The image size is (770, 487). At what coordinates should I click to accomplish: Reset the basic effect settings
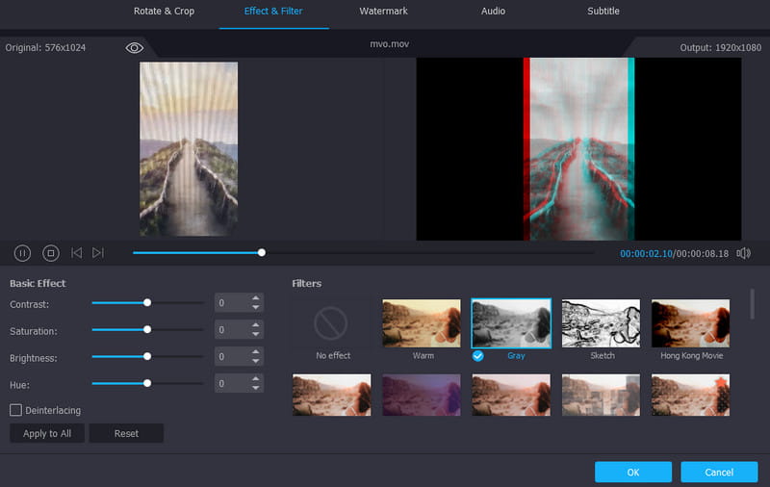[126, 433]
